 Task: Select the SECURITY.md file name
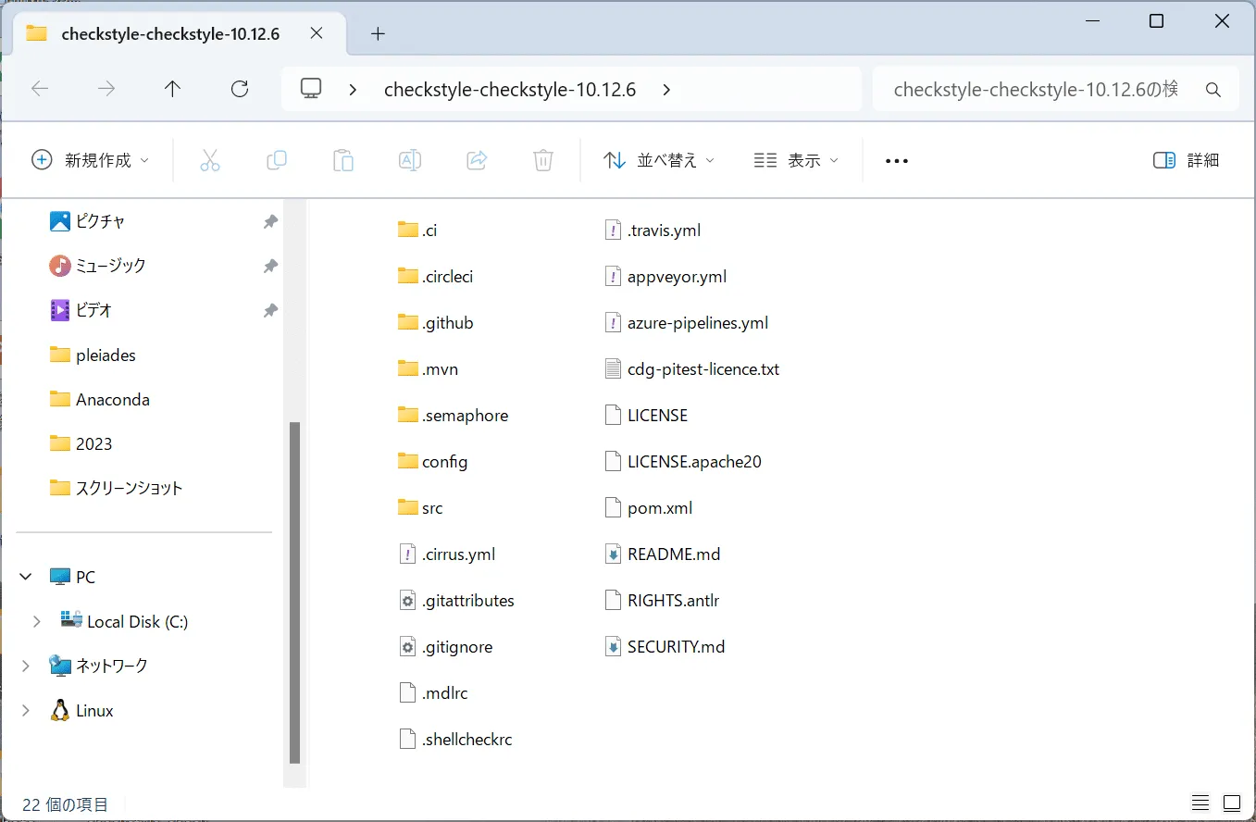pos(677,647)
